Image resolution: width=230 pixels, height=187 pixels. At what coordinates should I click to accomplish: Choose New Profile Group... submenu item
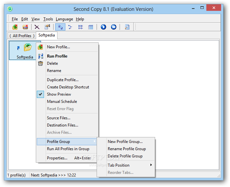point(126,142)
